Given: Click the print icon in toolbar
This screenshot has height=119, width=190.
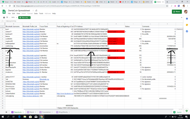Looking at the screenshot, I should 4,18.
